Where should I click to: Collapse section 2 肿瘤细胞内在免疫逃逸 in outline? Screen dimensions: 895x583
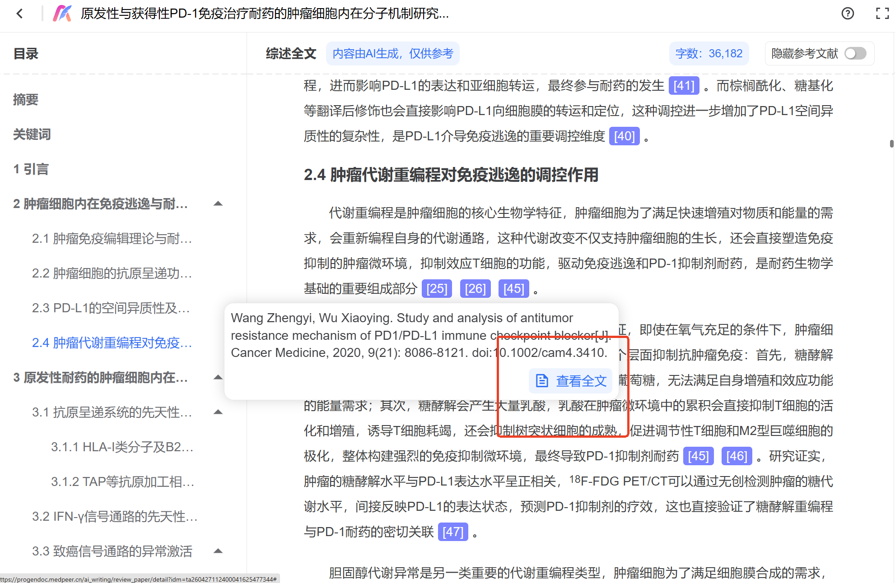pyautogui.click(x=218, y=204)
